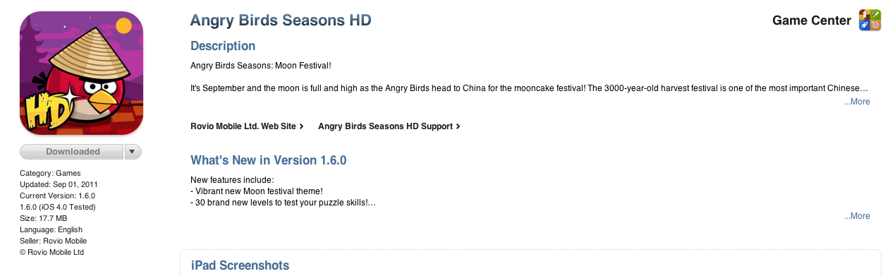Image resolution: width=888 pixels, height=276 pixels.
Task: Click the chevron after HD Support link
Action: (458, 126)
